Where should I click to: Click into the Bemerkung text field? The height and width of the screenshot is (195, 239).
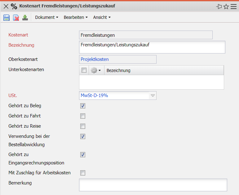pyautogui.click(x=153, y=185)
